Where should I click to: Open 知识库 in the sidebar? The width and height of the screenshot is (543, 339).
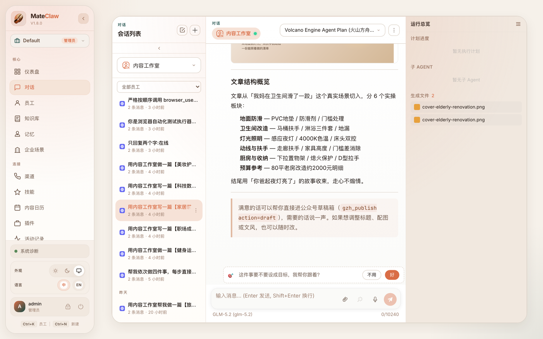click(x=50, y=118)
